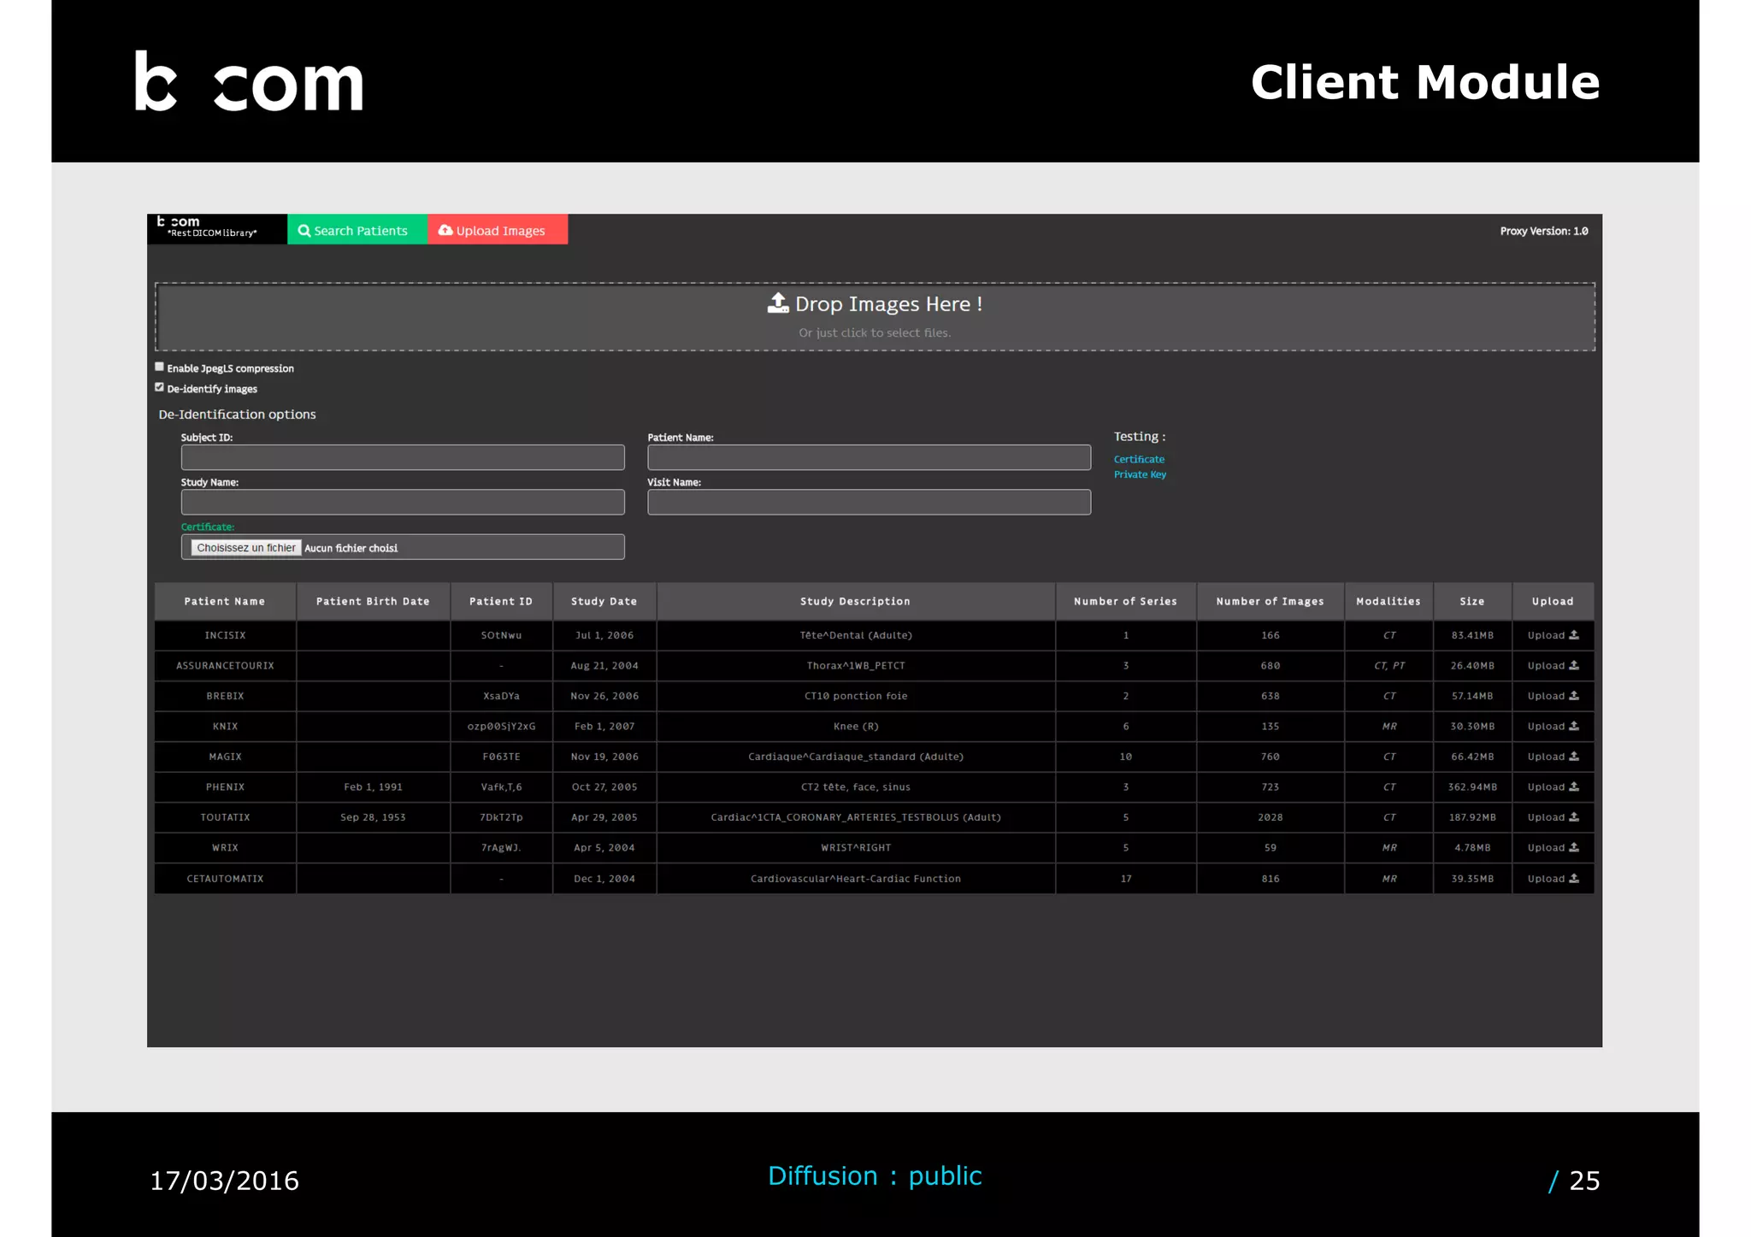Click Choisissez un fichier button
This screenshot has height=1237, width=1751.
245,548
